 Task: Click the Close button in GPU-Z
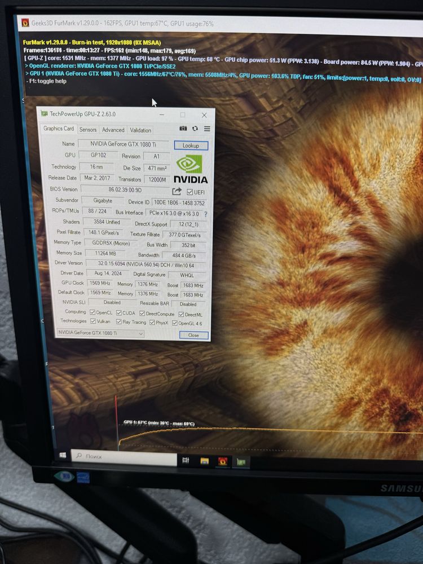193,335
